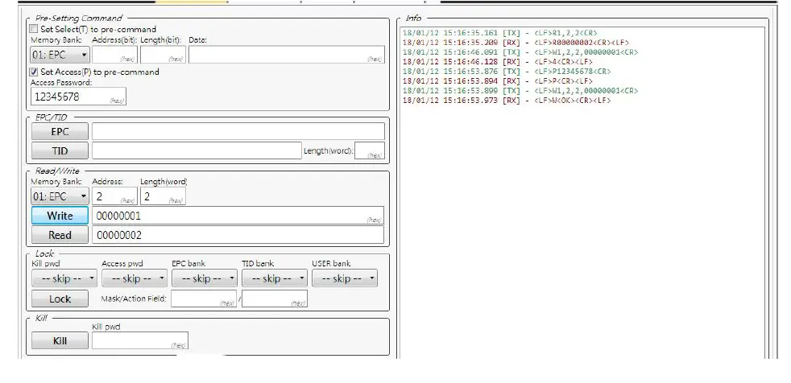Uncheck Set Access(P) to pre-command

34,72
